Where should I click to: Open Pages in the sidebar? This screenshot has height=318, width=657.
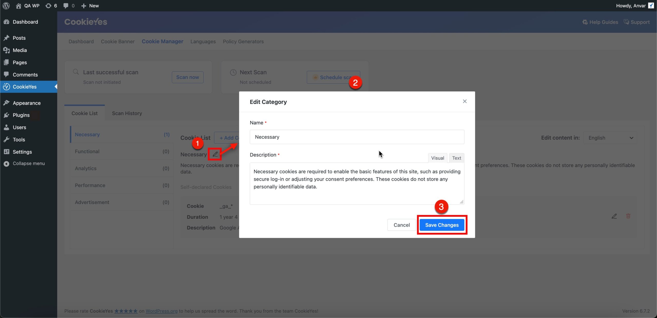pyautogui.click(x=28, y=62)
